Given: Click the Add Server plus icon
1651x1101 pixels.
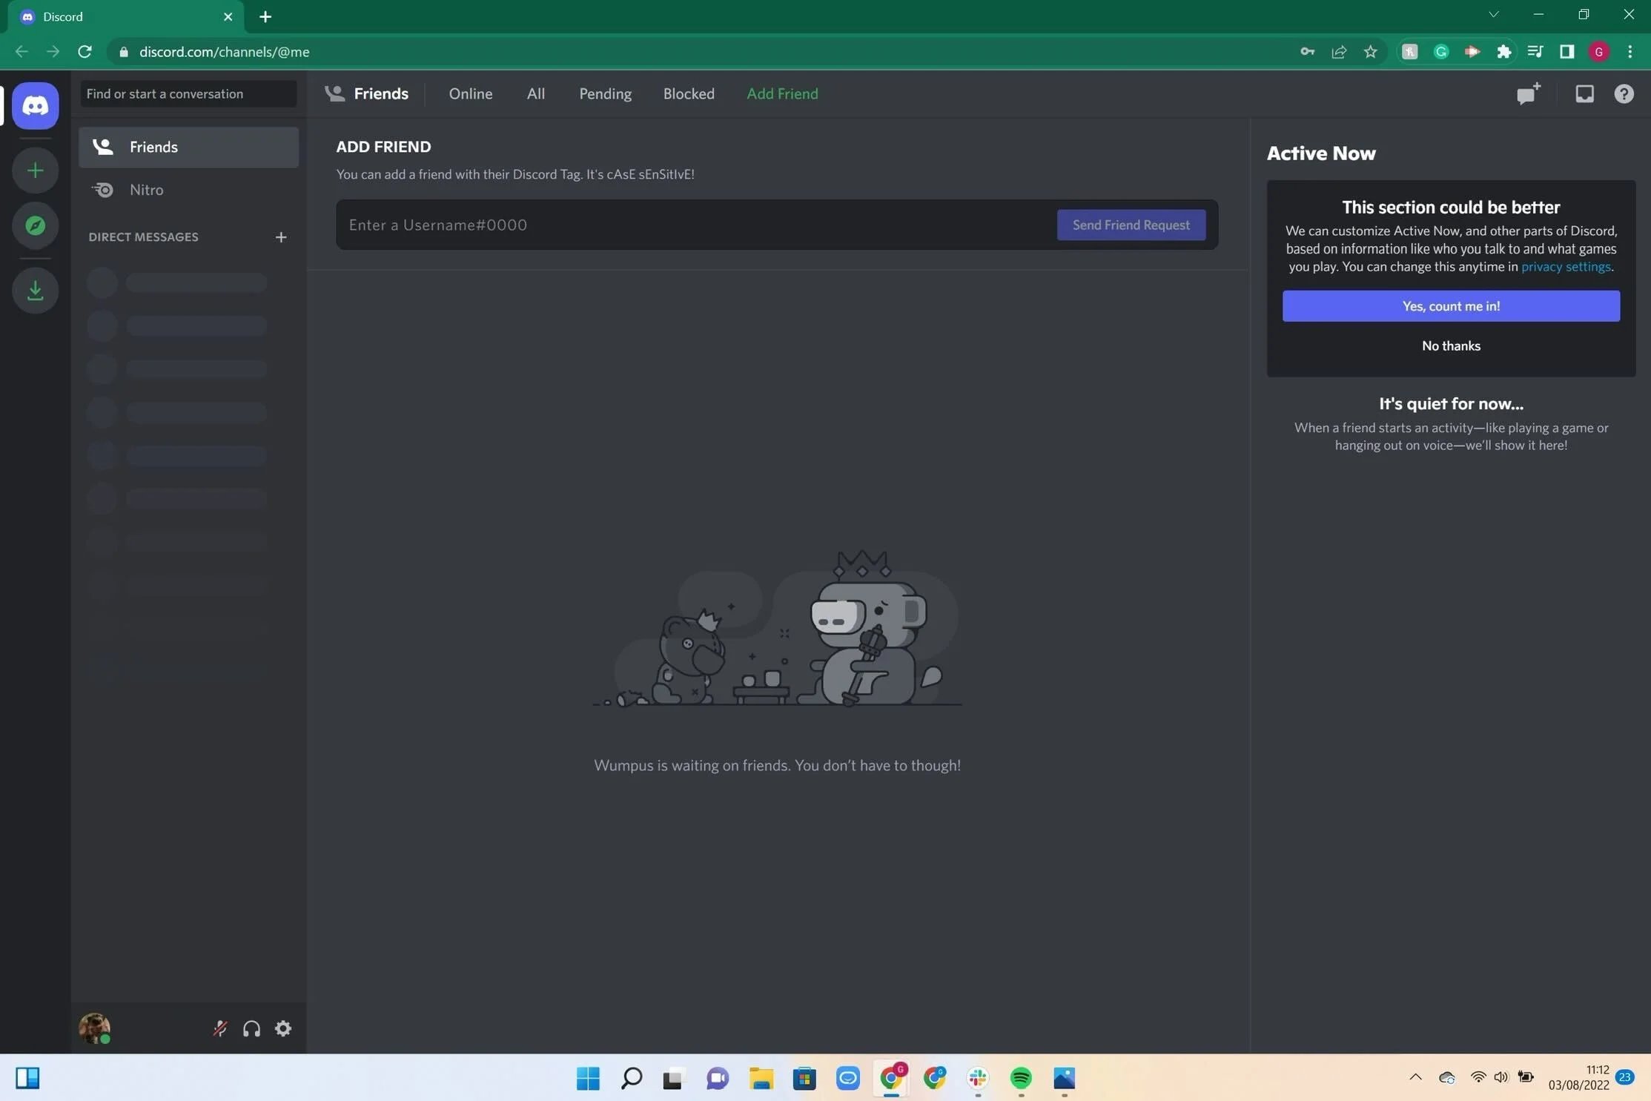Looking at the screenshot, I should point(34,170).
